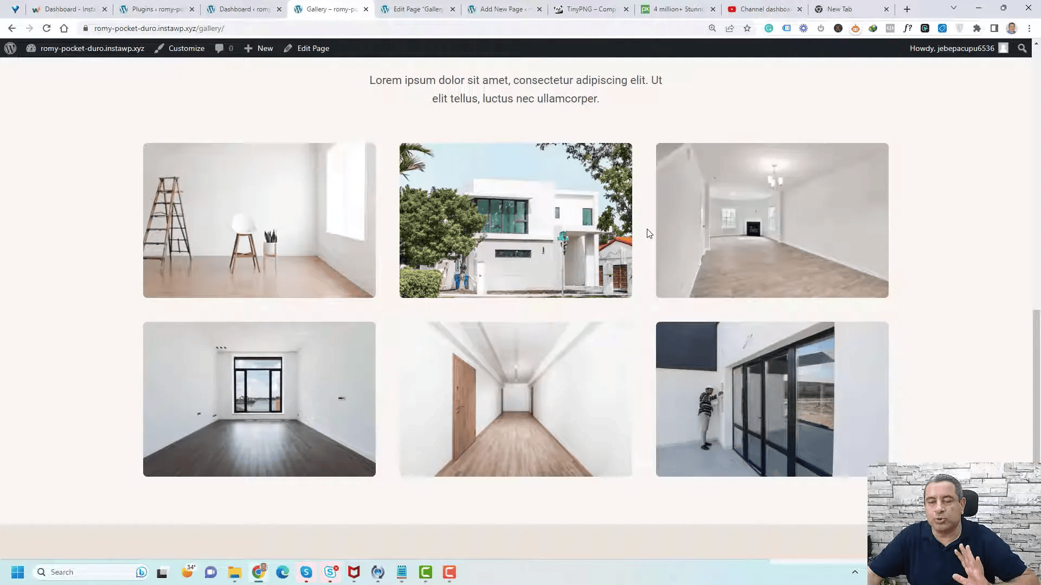Open Microsoft Edge from the taskbar
1041x585 pixels.
point(282,572)
